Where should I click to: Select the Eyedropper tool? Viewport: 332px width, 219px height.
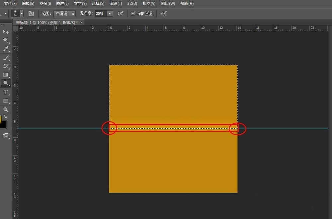coord(6,49)
